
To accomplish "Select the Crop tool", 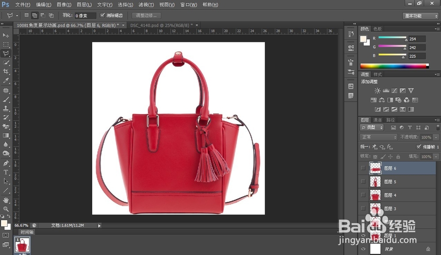I will tap(6, 71).
